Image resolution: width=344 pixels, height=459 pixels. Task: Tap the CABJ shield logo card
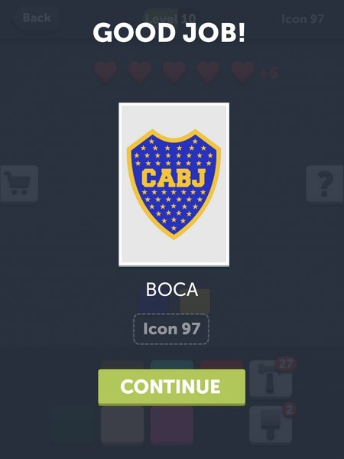tap(174, 184)
